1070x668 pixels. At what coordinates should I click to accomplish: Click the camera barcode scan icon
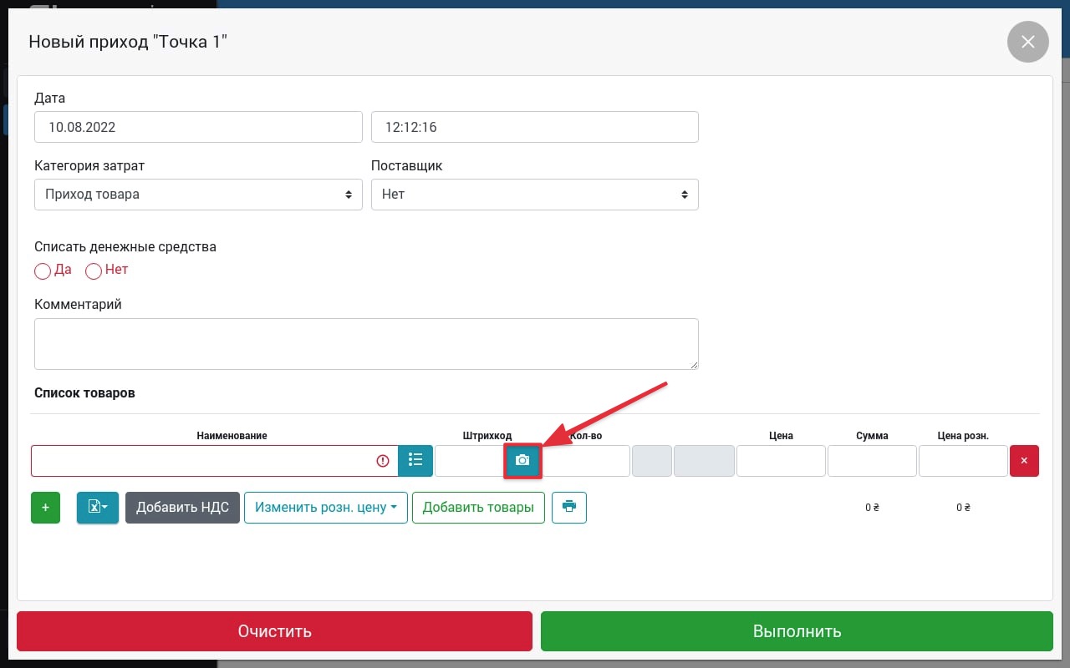522,461
